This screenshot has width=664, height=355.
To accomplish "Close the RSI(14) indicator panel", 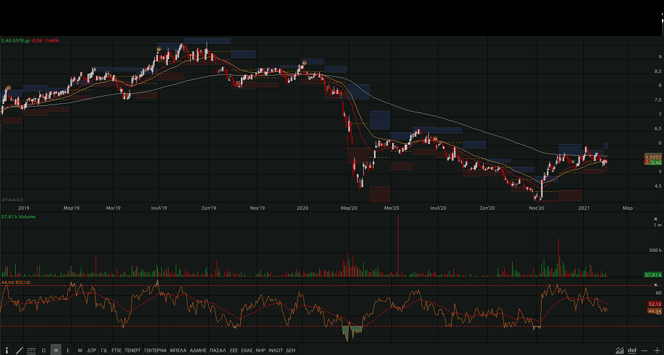I will [655, 283].
